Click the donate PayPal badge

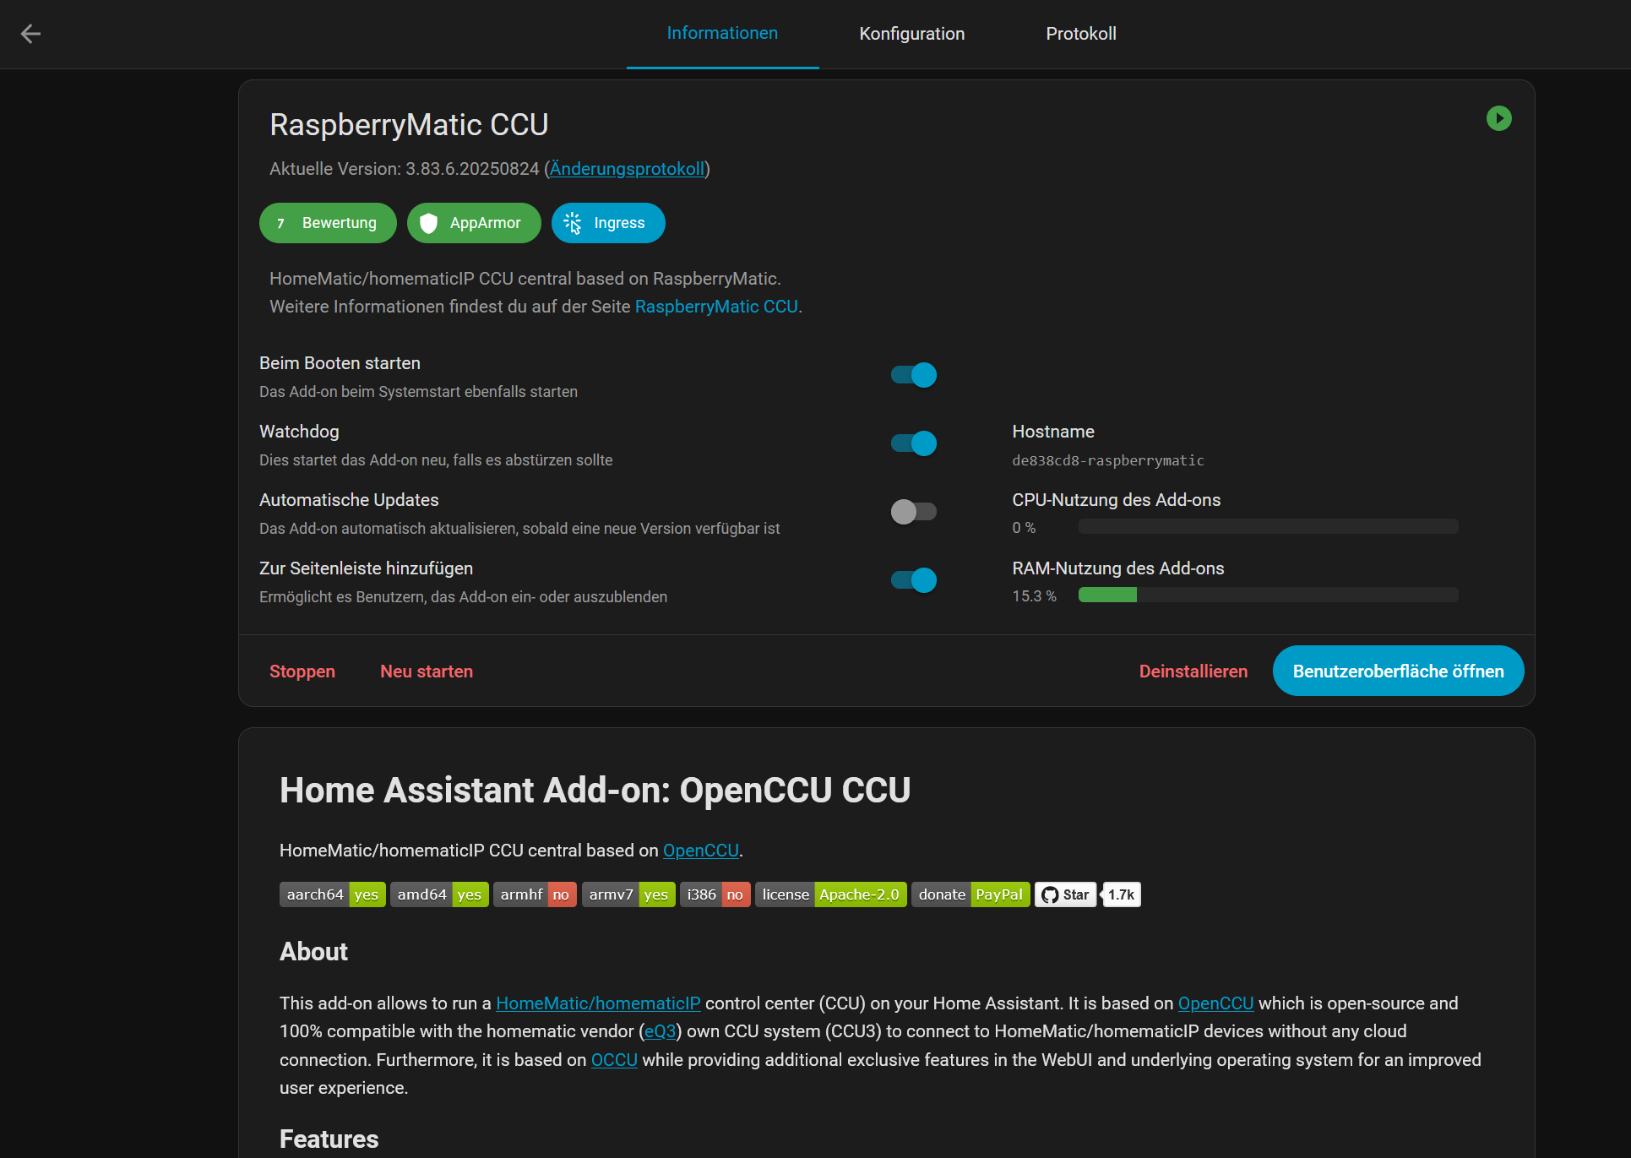click(x=970, y=894)
